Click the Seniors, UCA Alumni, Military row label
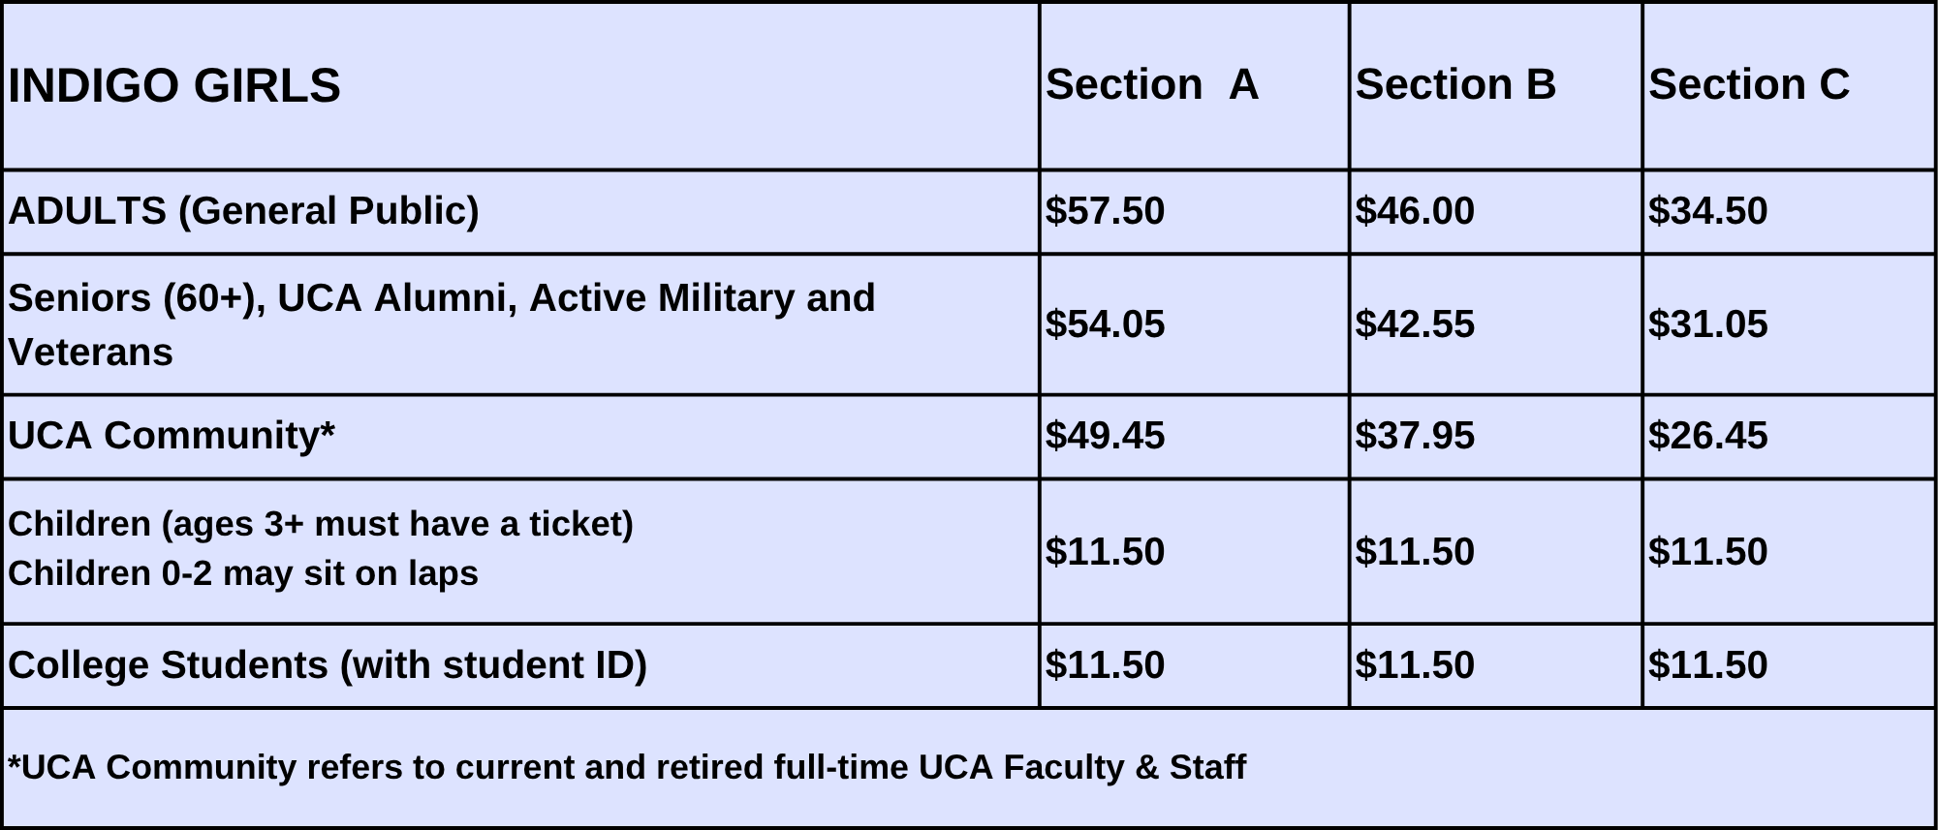This screenshot has height=830, width=1938. 441,324
